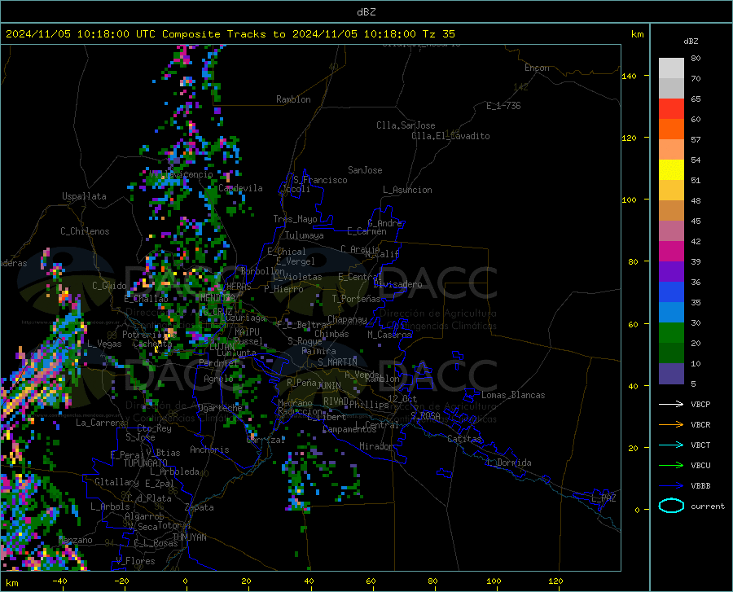The image size is (733, 592).
Task: Pick the yellow swatch between 54 and 51
Action: (x=671, y=170)
